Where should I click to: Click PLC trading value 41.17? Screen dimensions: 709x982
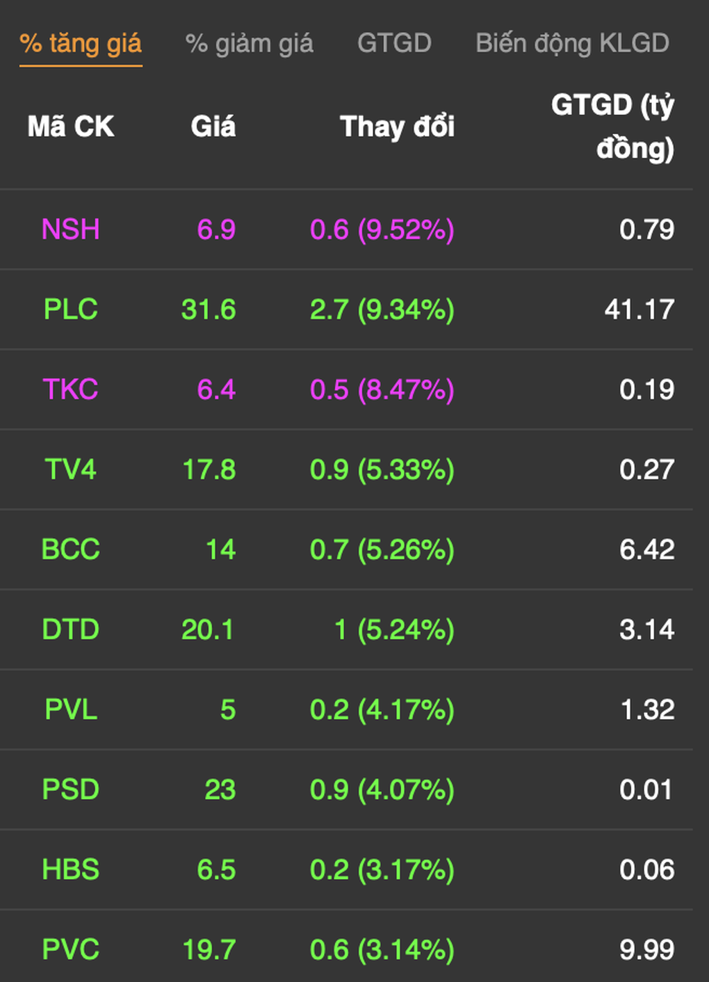639,309
